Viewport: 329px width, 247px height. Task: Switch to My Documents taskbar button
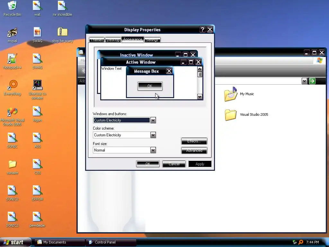click(59, 242)
